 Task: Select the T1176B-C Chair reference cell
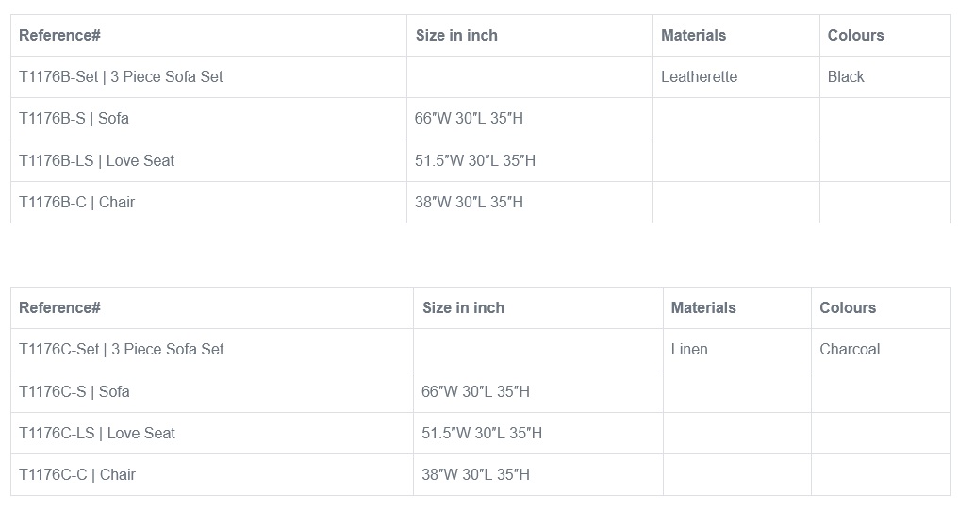[x=77, y=203]
